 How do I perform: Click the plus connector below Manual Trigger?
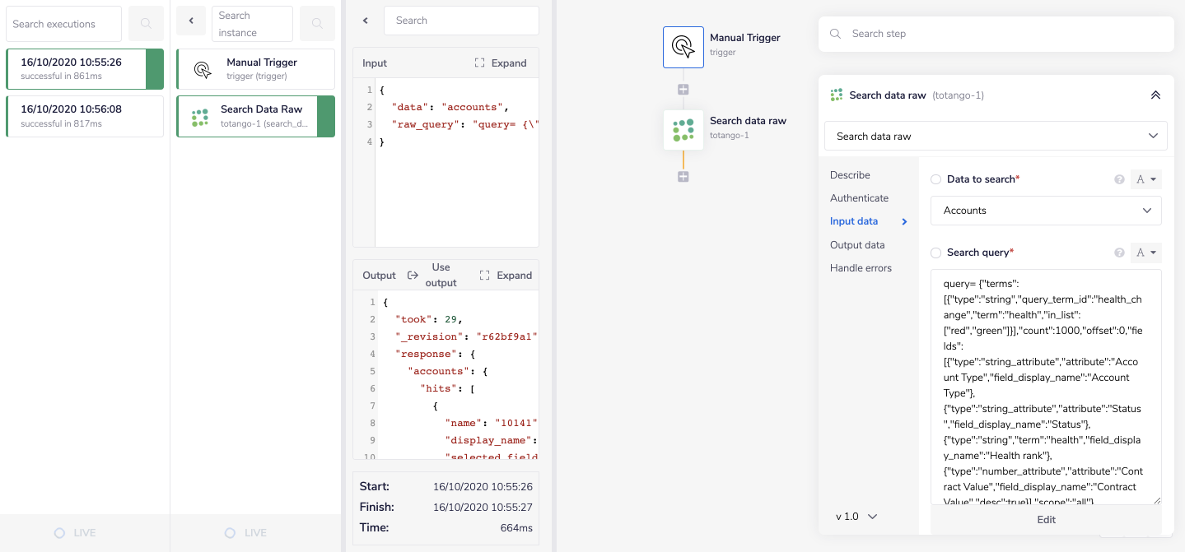[x=683, y=90]
